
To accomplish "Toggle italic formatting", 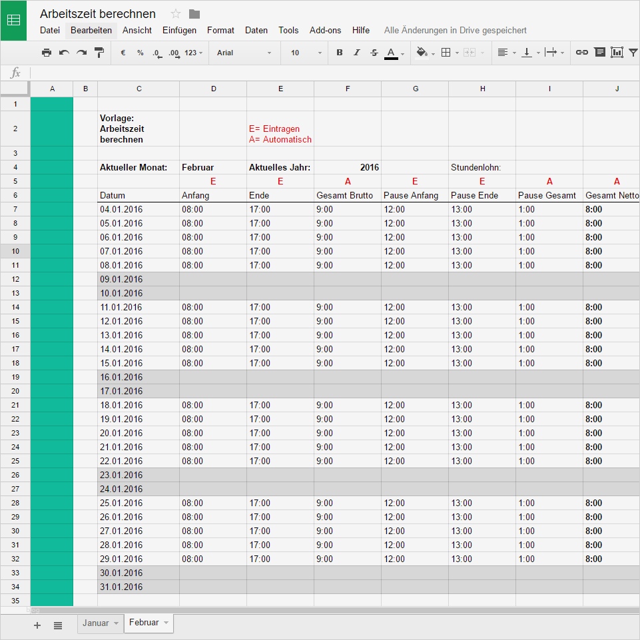I will coord(357,52).
